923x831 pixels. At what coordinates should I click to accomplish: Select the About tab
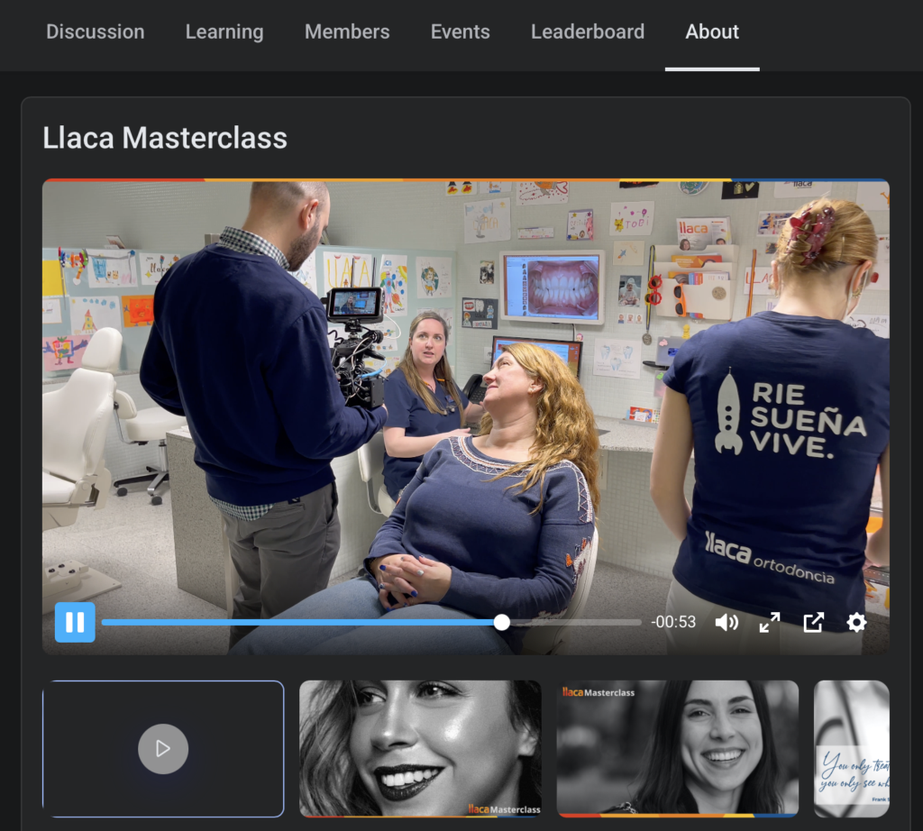[x=712, y=32]
